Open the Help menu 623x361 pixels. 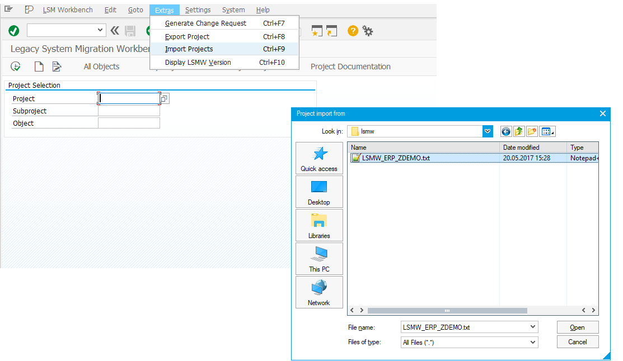click(x=263, y=10)
